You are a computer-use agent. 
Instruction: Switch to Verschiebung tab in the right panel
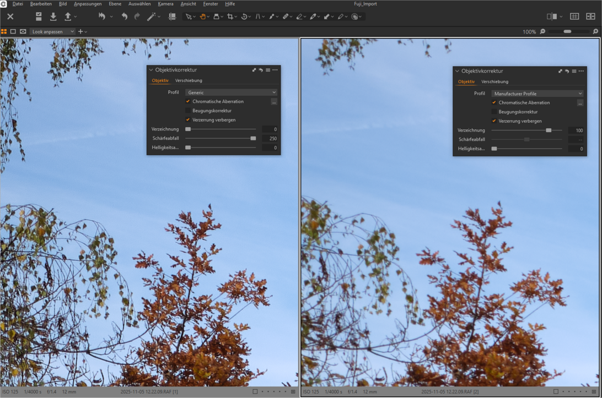click(495, 81)
